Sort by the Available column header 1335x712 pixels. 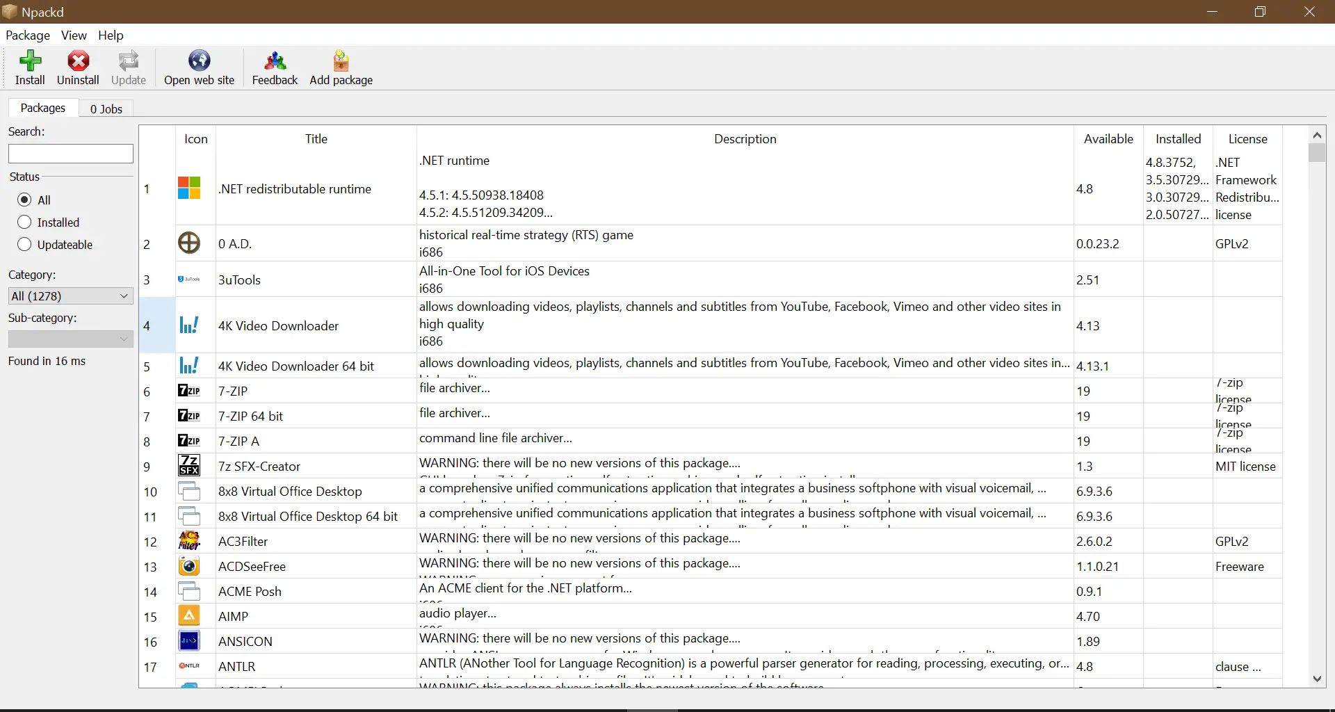coord(1108,139)
